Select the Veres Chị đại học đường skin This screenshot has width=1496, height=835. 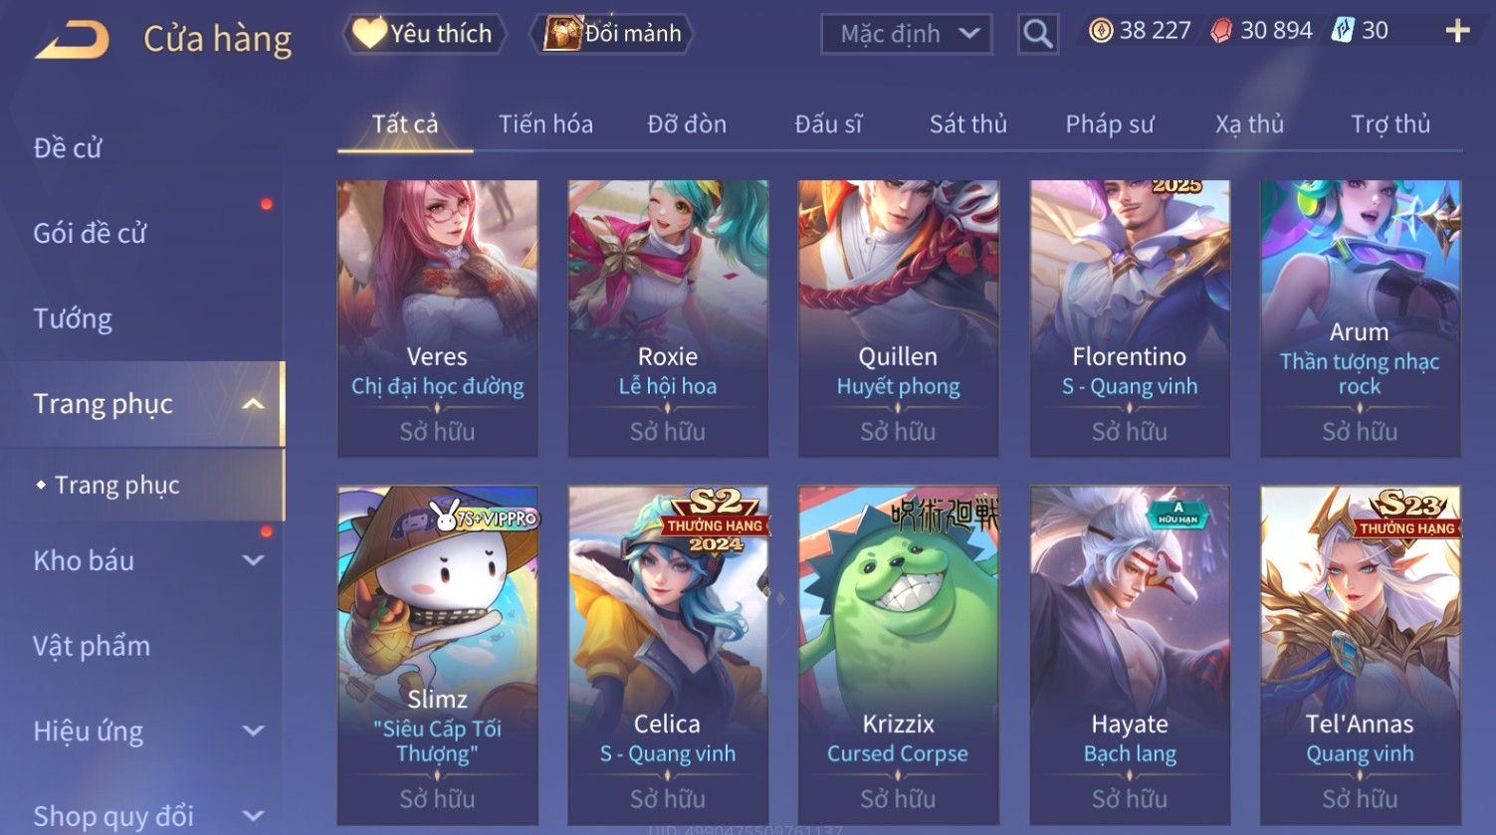coord(438,318)
